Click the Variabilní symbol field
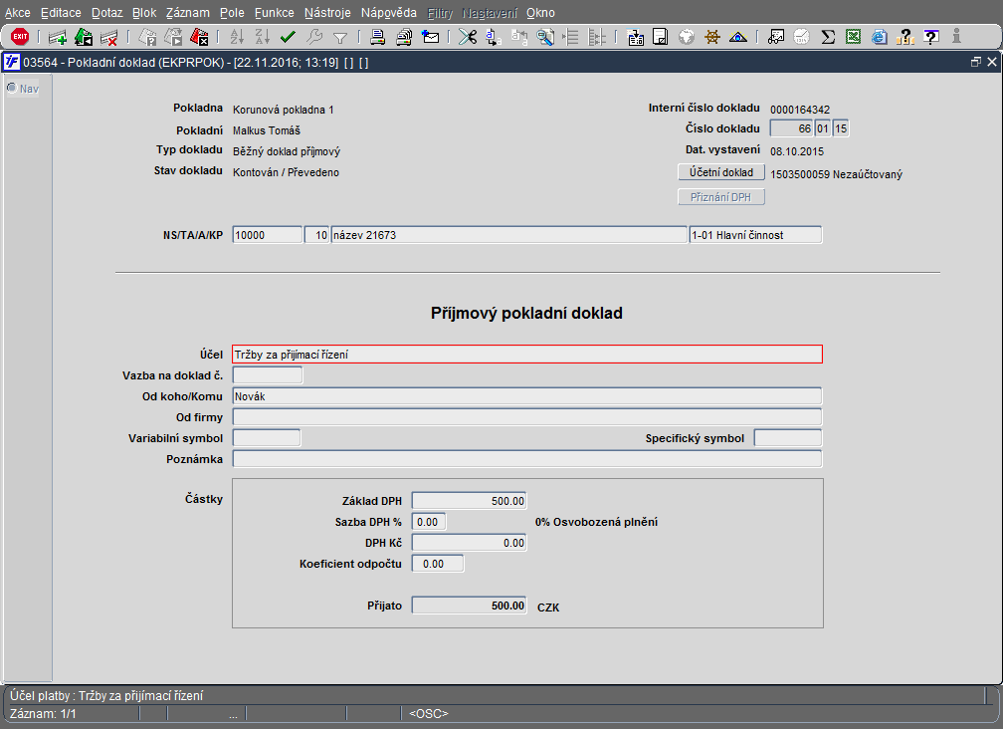Screen dimensions: 1003x729 [x=266, y=438]
